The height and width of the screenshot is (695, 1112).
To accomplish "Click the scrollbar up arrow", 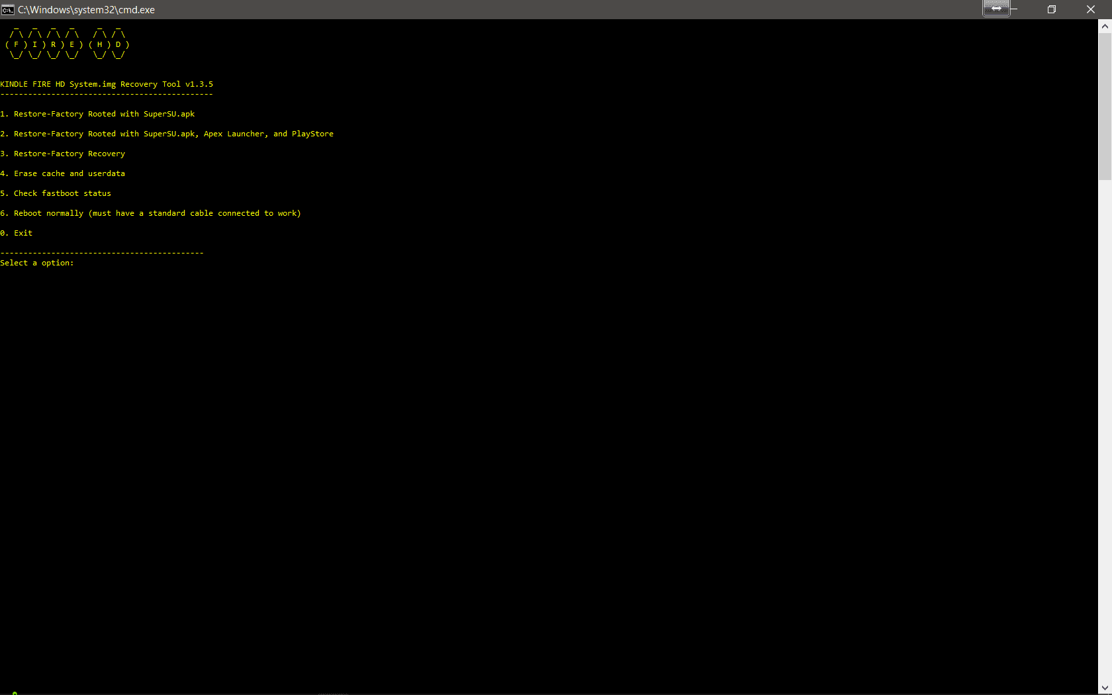I will pos(1105,26).
